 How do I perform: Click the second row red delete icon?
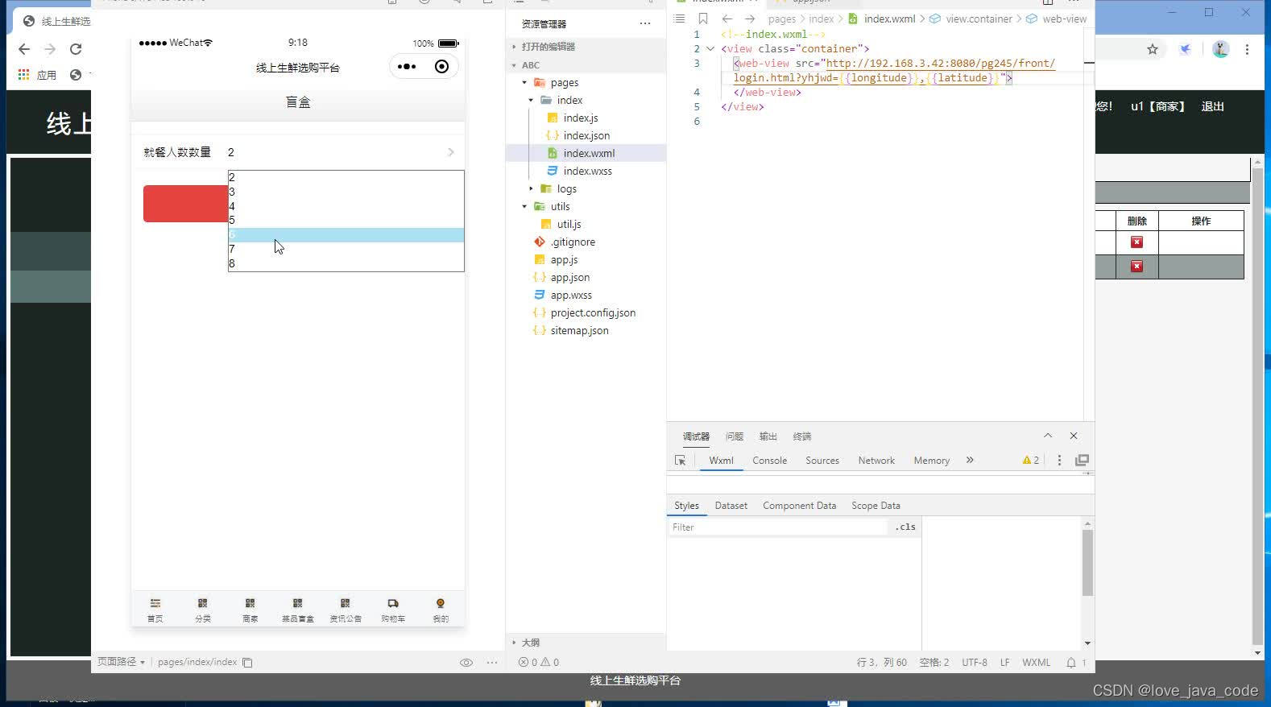pos(1136,267)
